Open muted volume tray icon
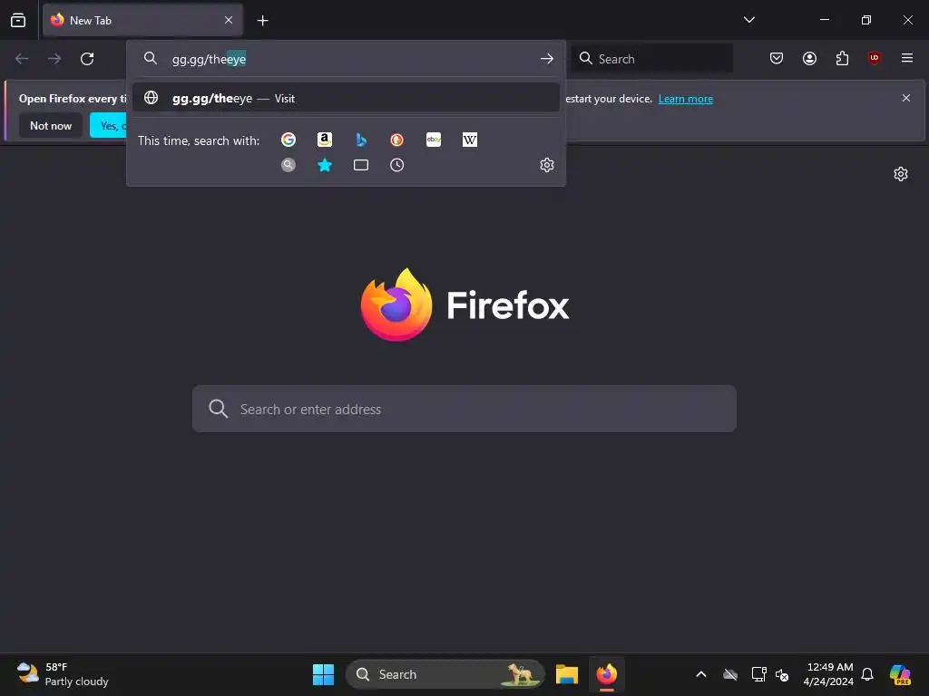This screenshot has height=696, width=929. (x=782, y=674)
